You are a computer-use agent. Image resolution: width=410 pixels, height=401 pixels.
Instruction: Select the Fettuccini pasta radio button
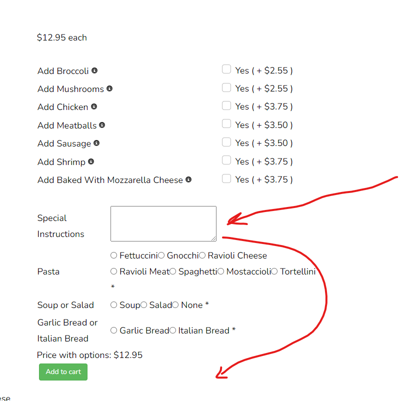pos(113,255)
